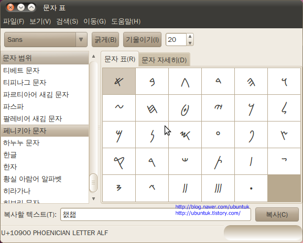The height and width of the screenshot is (243, 303).
Task: Click the Phoenician letter WAU cell
Action: click(x=284, y=81)
